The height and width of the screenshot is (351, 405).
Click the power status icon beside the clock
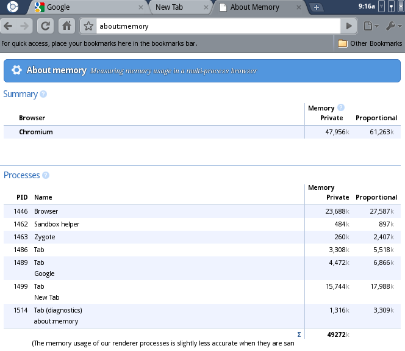(x=381, y=7)
